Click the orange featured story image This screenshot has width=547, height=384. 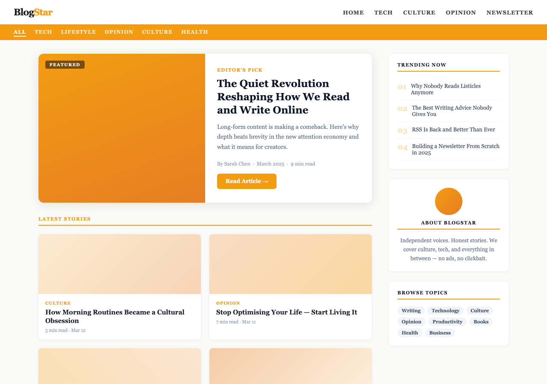coord(122,128)
